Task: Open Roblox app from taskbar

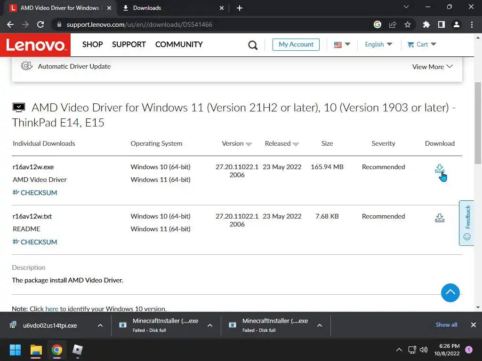Action: point(78,350)
